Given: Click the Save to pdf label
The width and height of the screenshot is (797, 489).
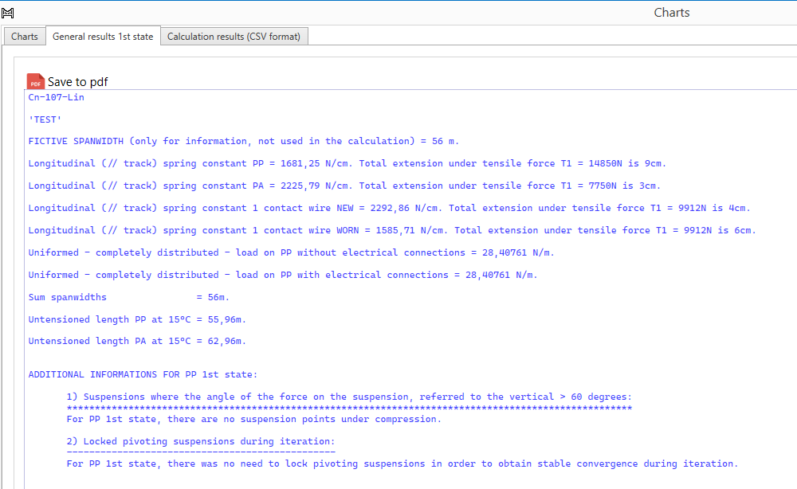Looking at the screenshot, I should [77, 82].
